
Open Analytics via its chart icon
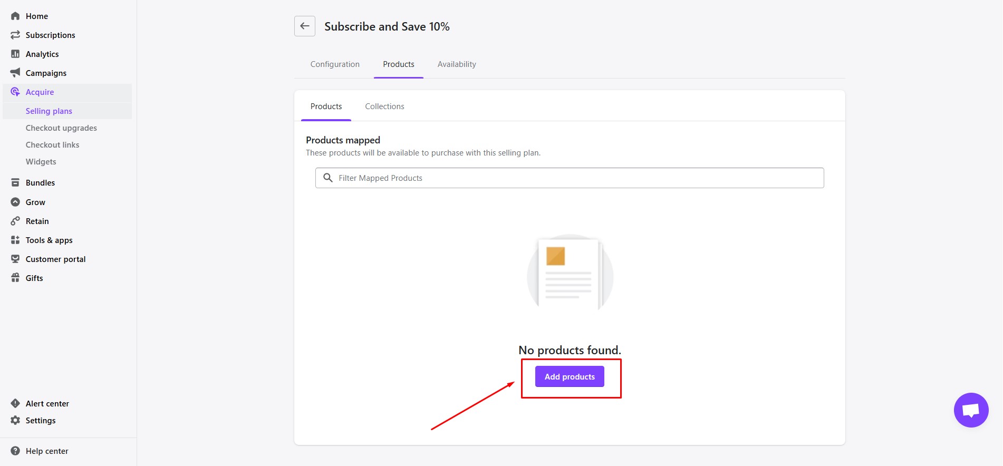[15, 54]
